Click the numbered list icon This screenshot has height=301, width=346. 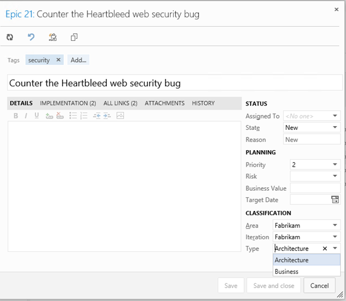tap(84, 115)
